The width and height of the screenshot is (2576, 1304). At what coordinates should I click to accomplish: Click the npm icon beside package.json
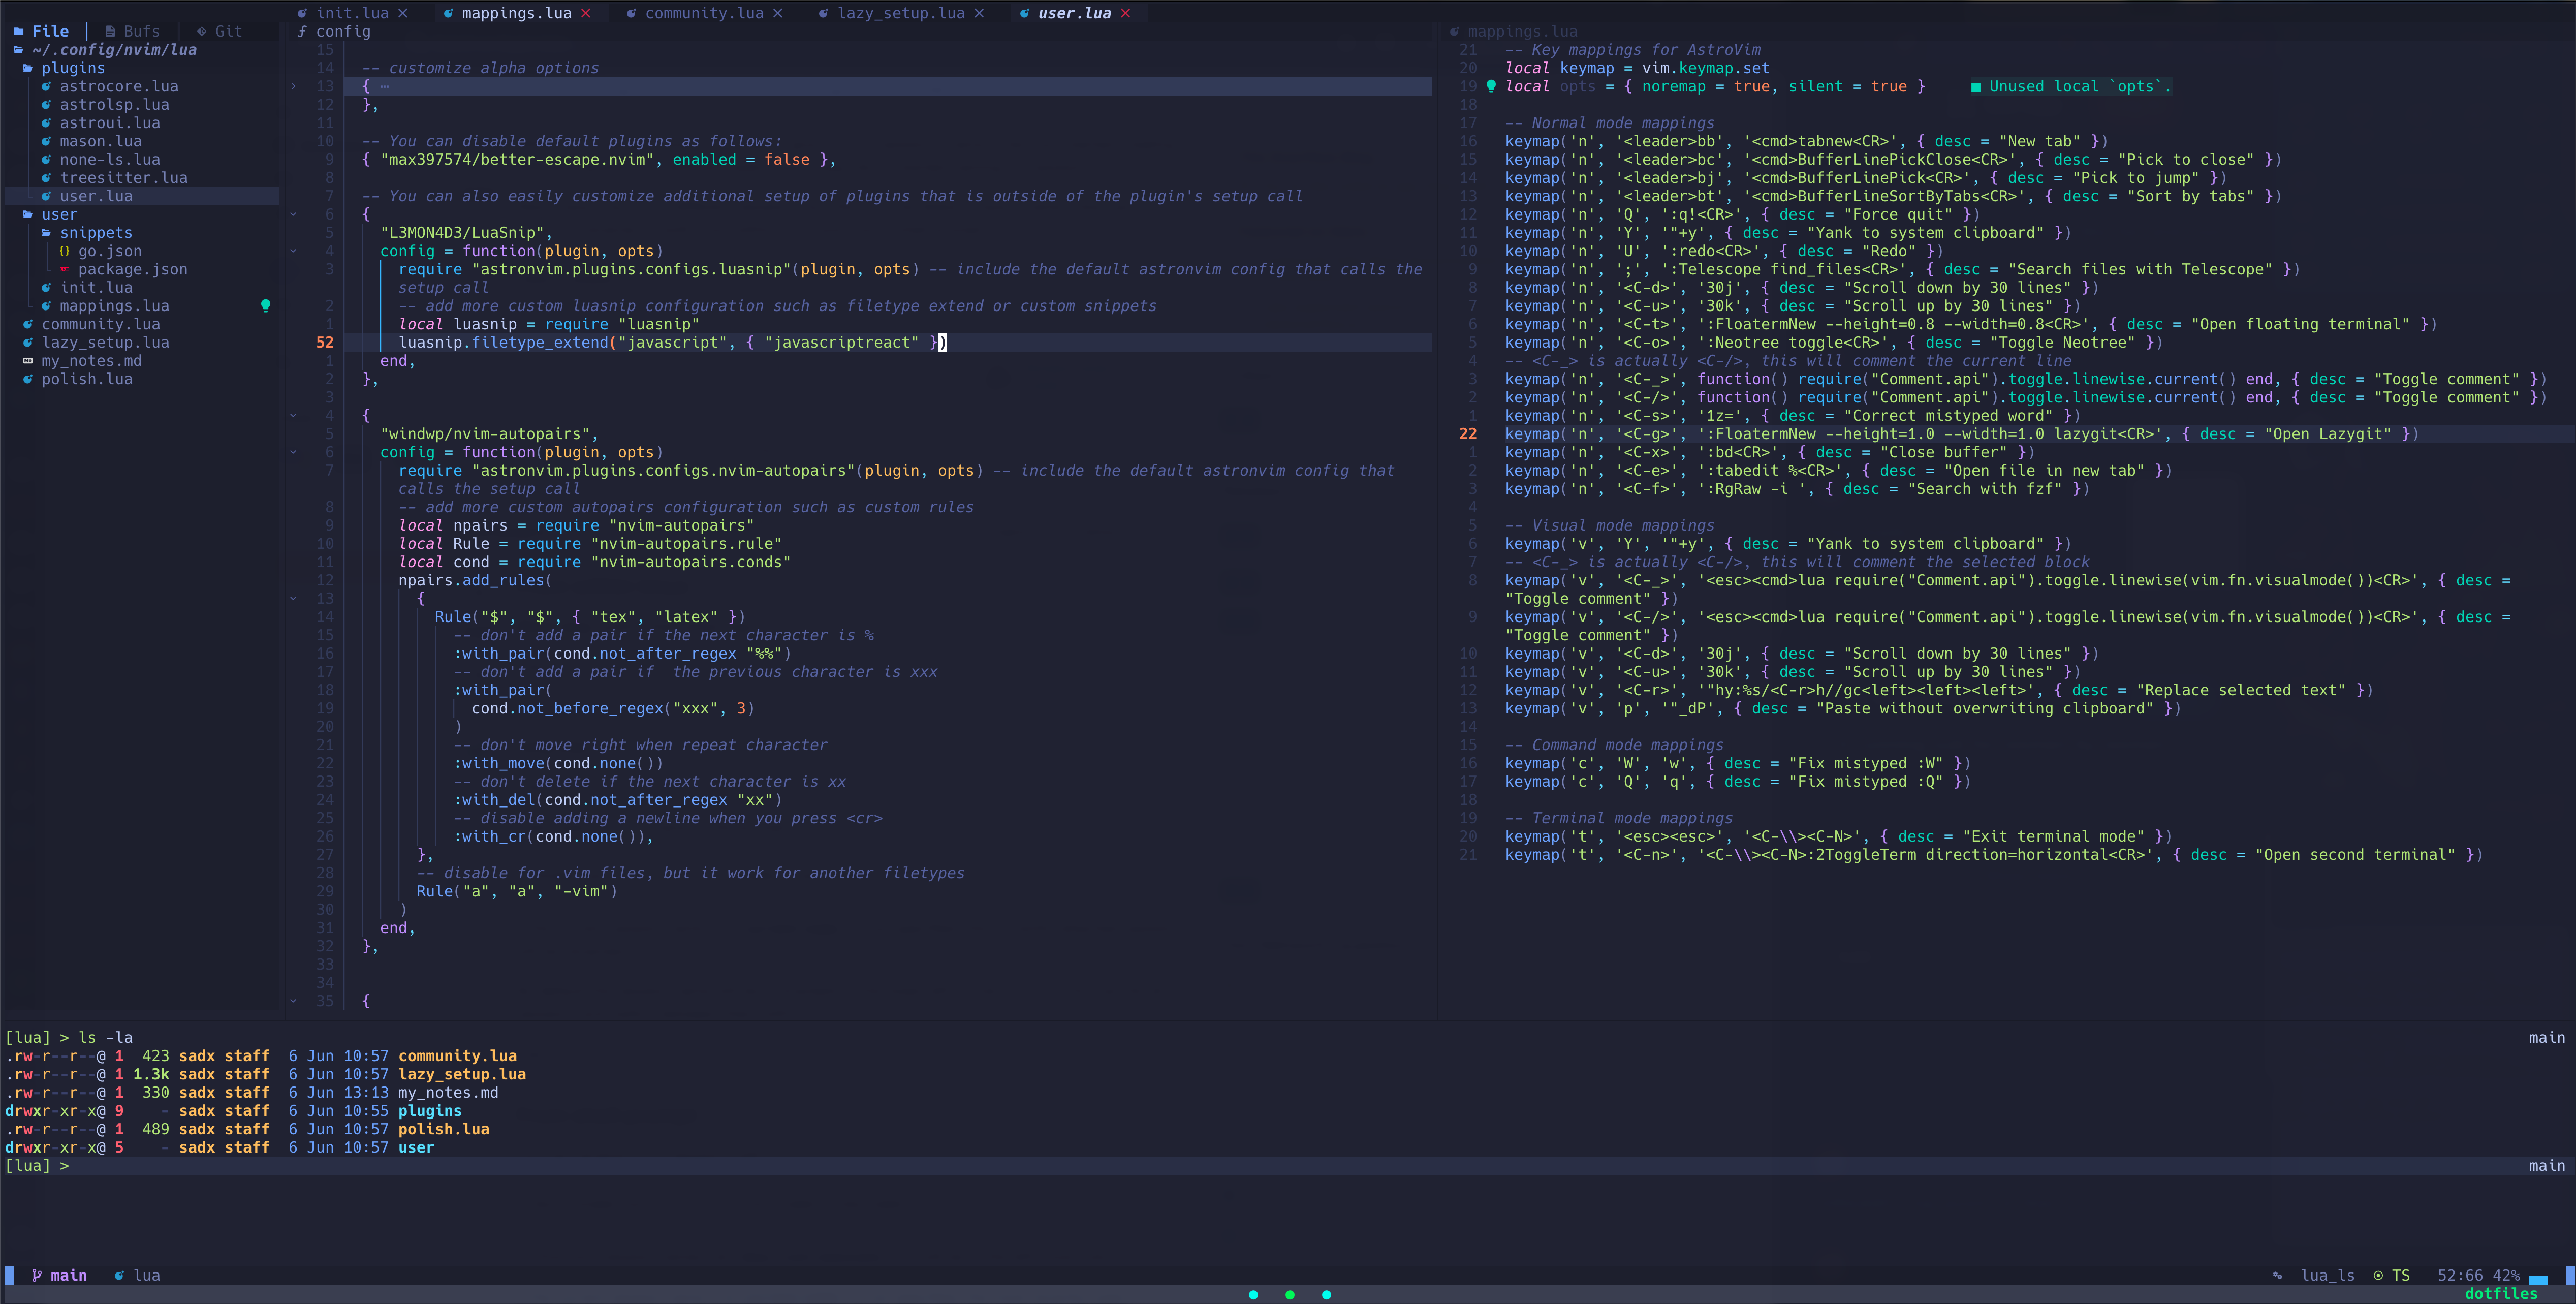tap(64, 270)
